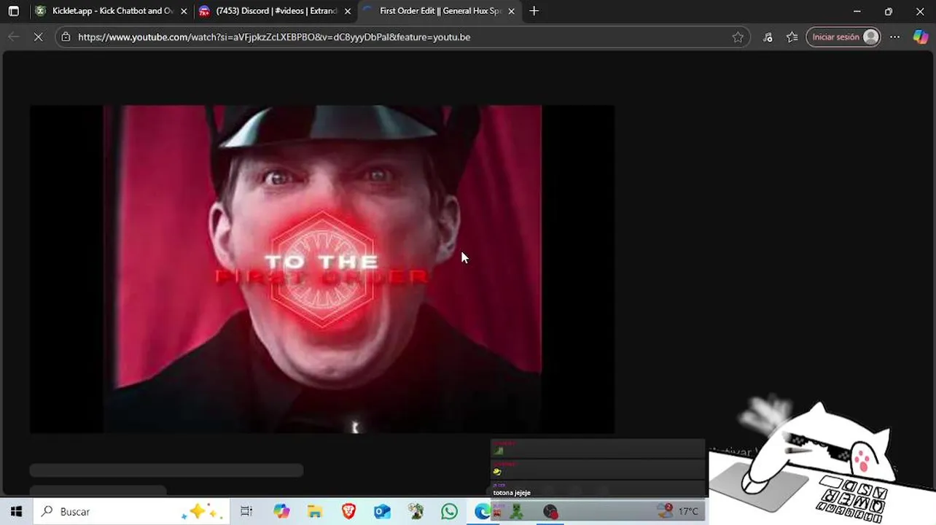Click the 'totona jejeje' chat message
The height and width of the screenshot is (525, 936).
[x=512, y=493]
